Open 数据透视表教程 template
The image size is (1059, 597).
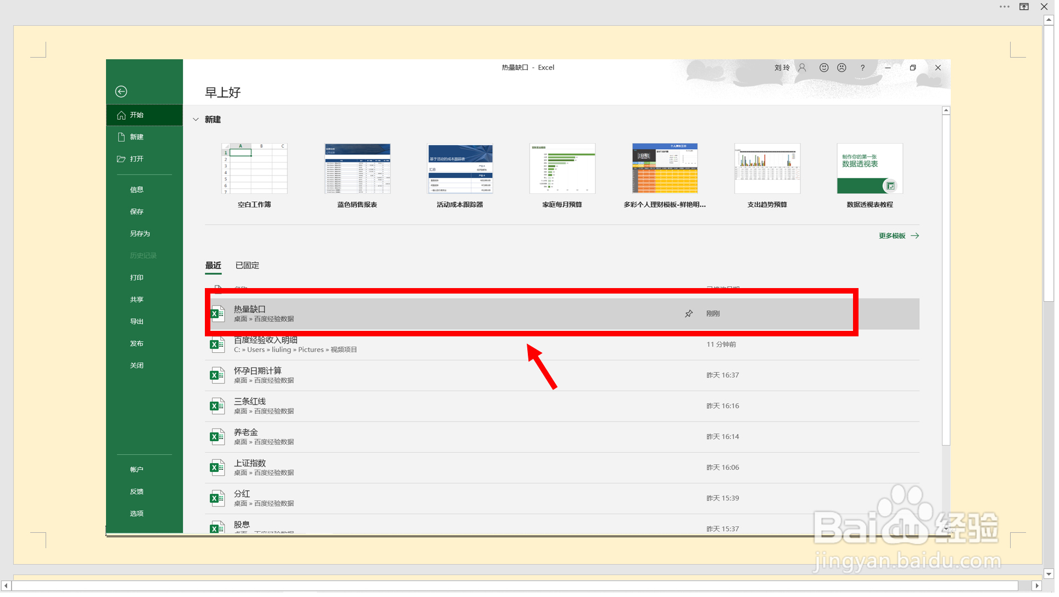(870, 176)
